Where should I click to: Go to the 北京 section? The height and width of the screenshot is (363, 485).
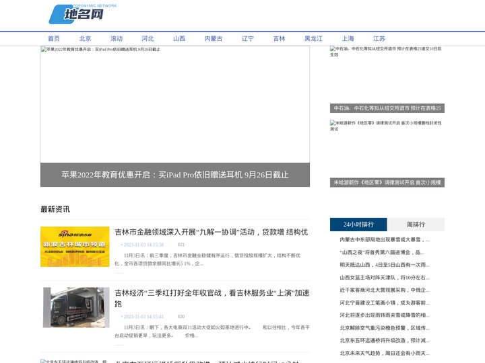tap(85, 38)
